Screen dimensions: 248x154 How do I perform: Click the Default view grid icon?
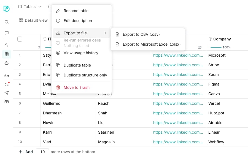pyautogui.click(x=21, y=20)
